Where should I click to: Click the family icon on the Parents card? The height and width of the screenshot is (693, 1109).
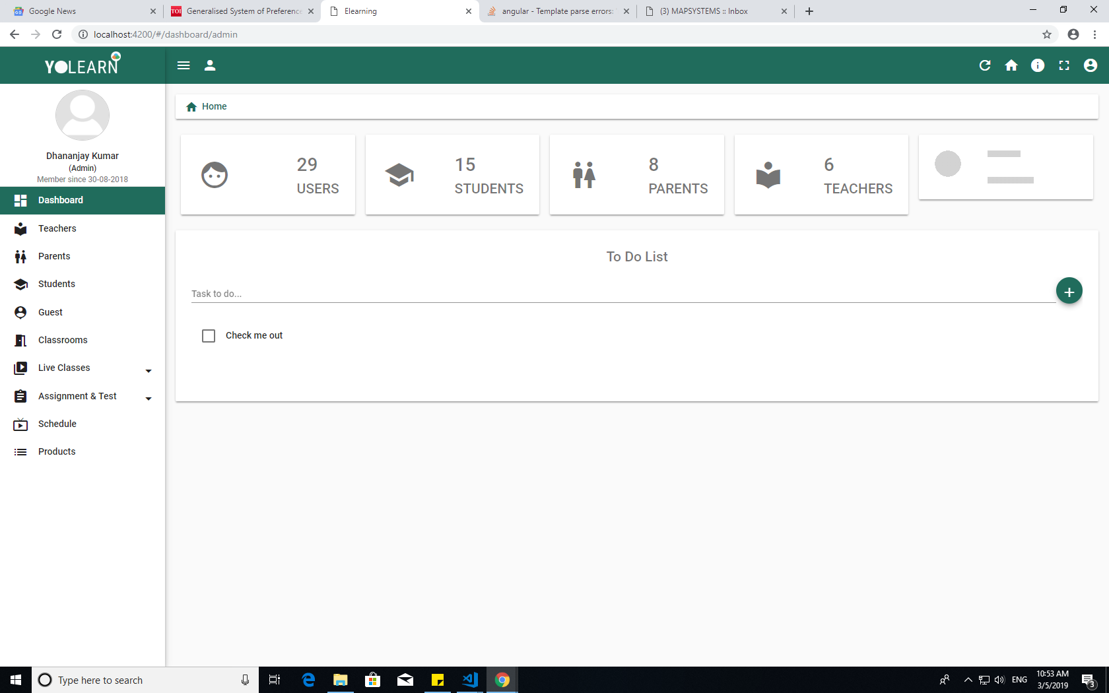pyautogui.click(x=584, y=175)
